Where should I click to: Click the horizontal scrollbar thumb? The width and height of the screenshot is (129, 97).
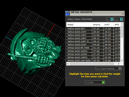[92, 64]
